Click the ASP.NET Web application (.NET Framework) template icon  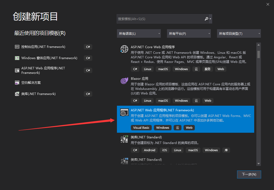click(123, 112)
